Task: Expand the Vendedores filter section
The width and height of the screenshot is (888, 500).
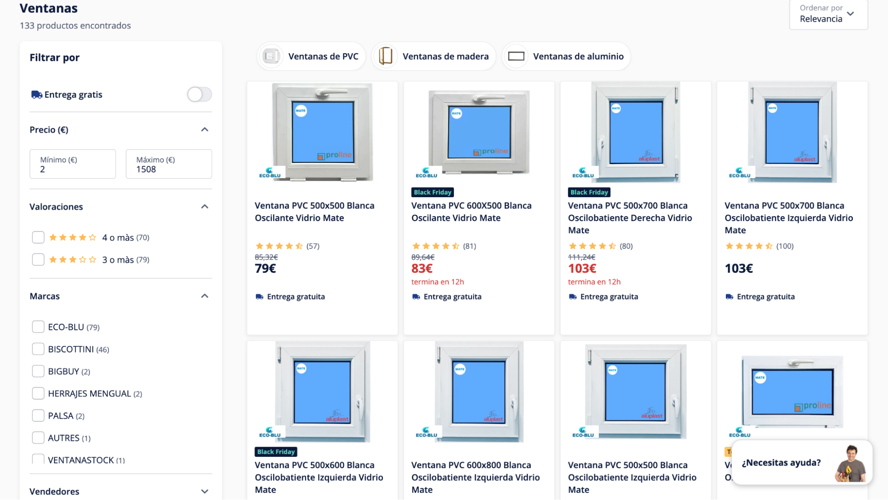Action: (x=205, y=492)
